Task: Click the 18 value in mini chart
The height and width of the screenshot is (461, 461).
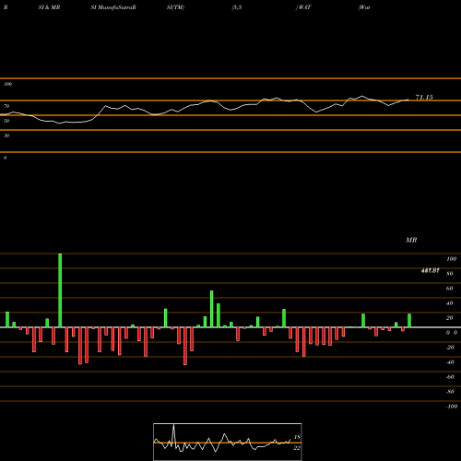Action: [x=297, y=437]
